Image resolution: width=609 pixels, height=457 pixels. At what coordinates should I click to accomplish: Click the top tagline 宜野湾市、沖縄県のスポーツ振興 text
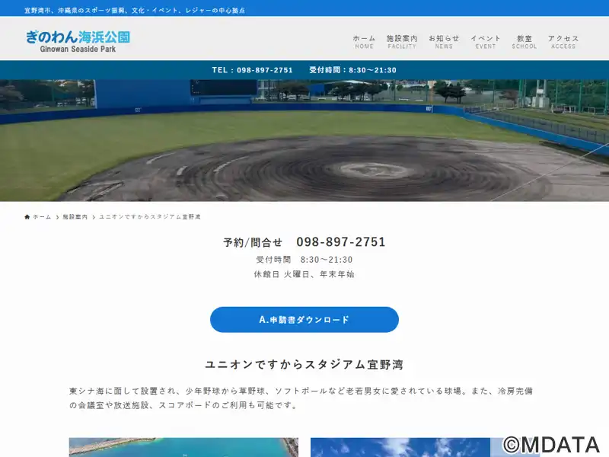[135, 11]
